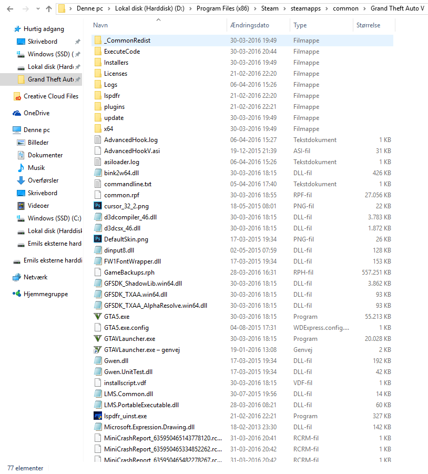Viewport: 428px width, 474px height.
Task: Expand chevron after steamapps in path
Action: tap(327, 8)
